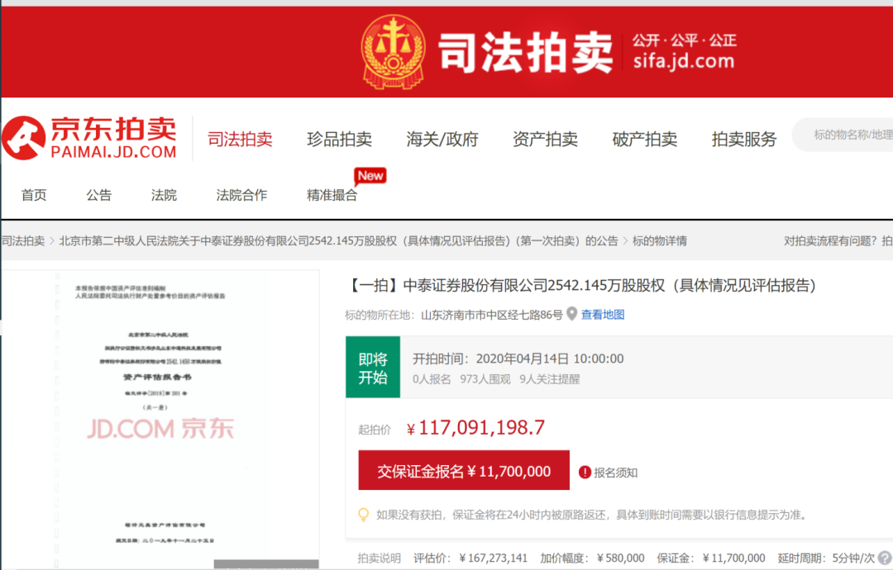Click 查看地图 link
Screen dimensions: 893x570
point(603,315)
